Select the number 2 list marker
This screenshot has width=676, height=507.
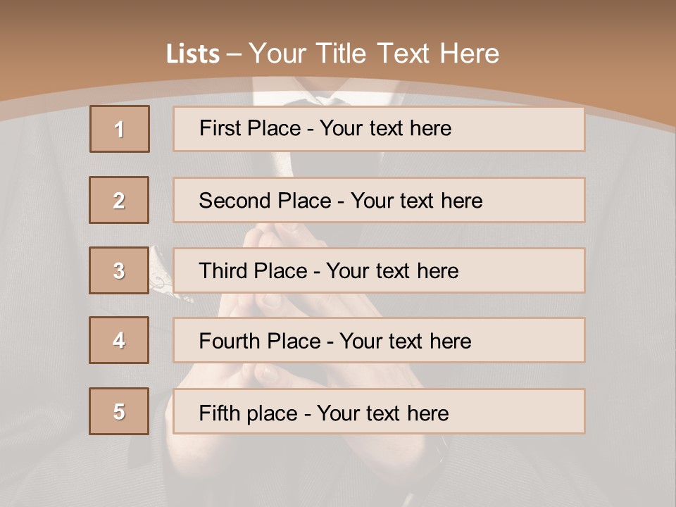pos(119,201)
